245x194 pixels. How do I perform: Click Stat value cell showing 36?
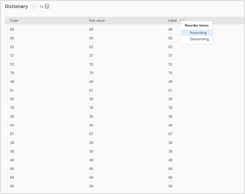91,116
